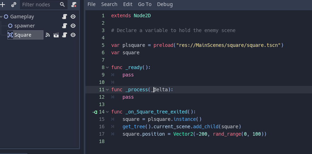The width and height of the screenshot is (312, 154).
Task: Fold the _process function at line 11
Action: point(107,90)
